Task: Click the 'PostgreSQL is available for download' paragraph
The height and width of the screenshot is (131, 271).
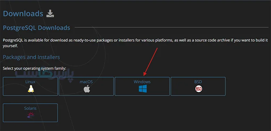Action: (136, 43)
